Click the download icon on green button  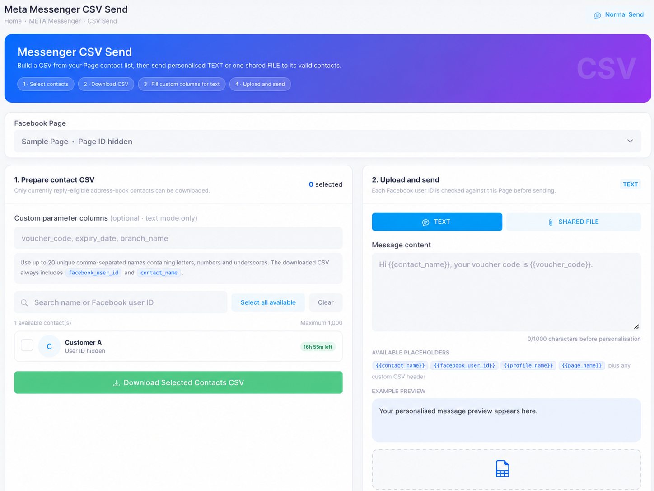click(x=116, y=383)
